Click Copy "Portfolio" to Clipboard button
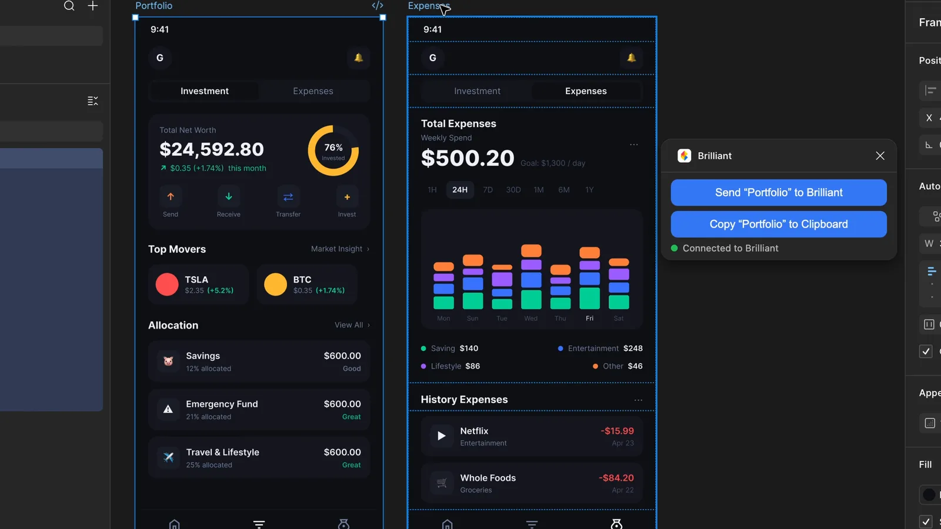Image resolution: width=941 pixels, height=529 pixels. tap(779, 225)
